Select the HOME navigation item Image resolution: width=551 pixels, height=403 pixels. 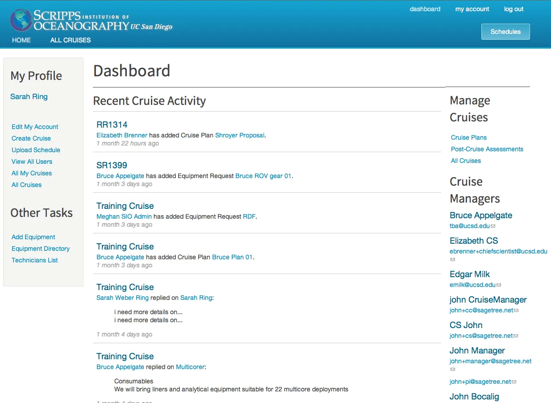point(21,40)
